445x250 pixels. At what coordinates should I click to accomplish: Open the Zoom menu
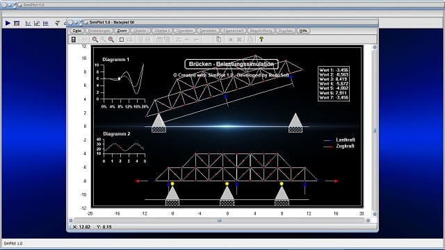122,31
